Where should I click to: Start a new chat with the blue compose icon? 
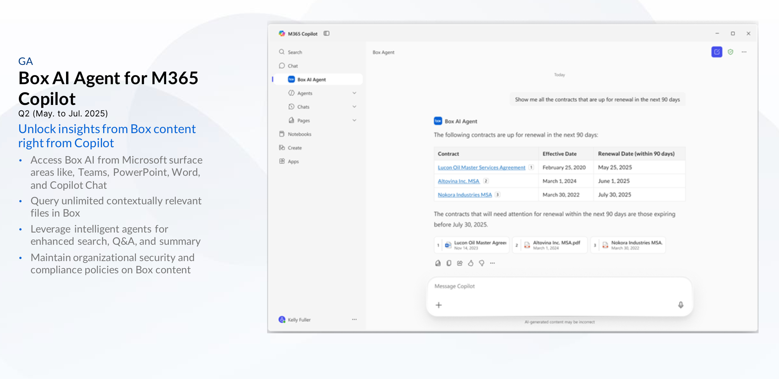point(717,52)
